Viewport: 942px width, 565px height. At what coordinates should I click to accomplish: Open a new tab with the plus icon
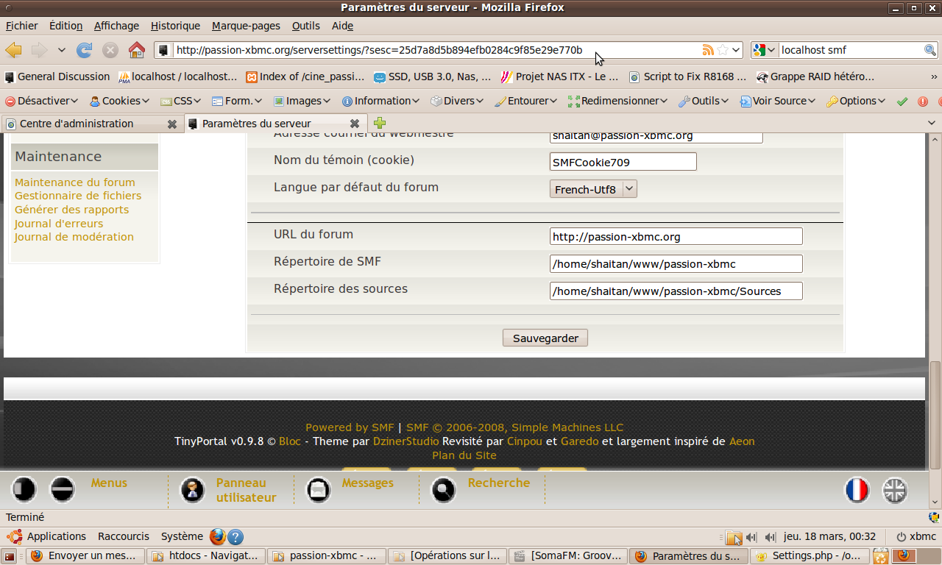click(380, 123)
